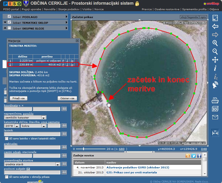Click the 'Odstrani vse' button
Screen dimensions: 222x183
pyautogui.click(x=67, y=98)
